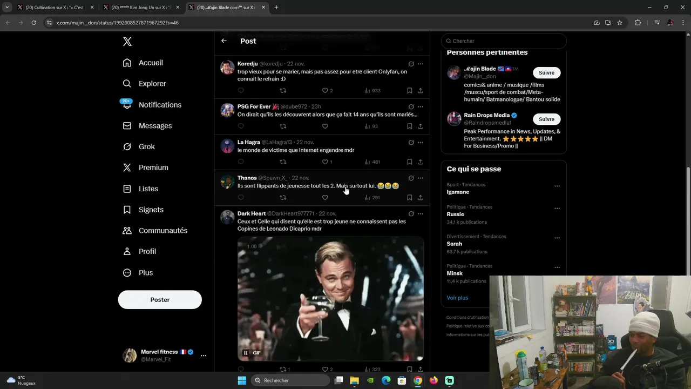The image size is (691, 389).
Task: Open more options for Thanos's reply
Action: (x=421, y=178)
